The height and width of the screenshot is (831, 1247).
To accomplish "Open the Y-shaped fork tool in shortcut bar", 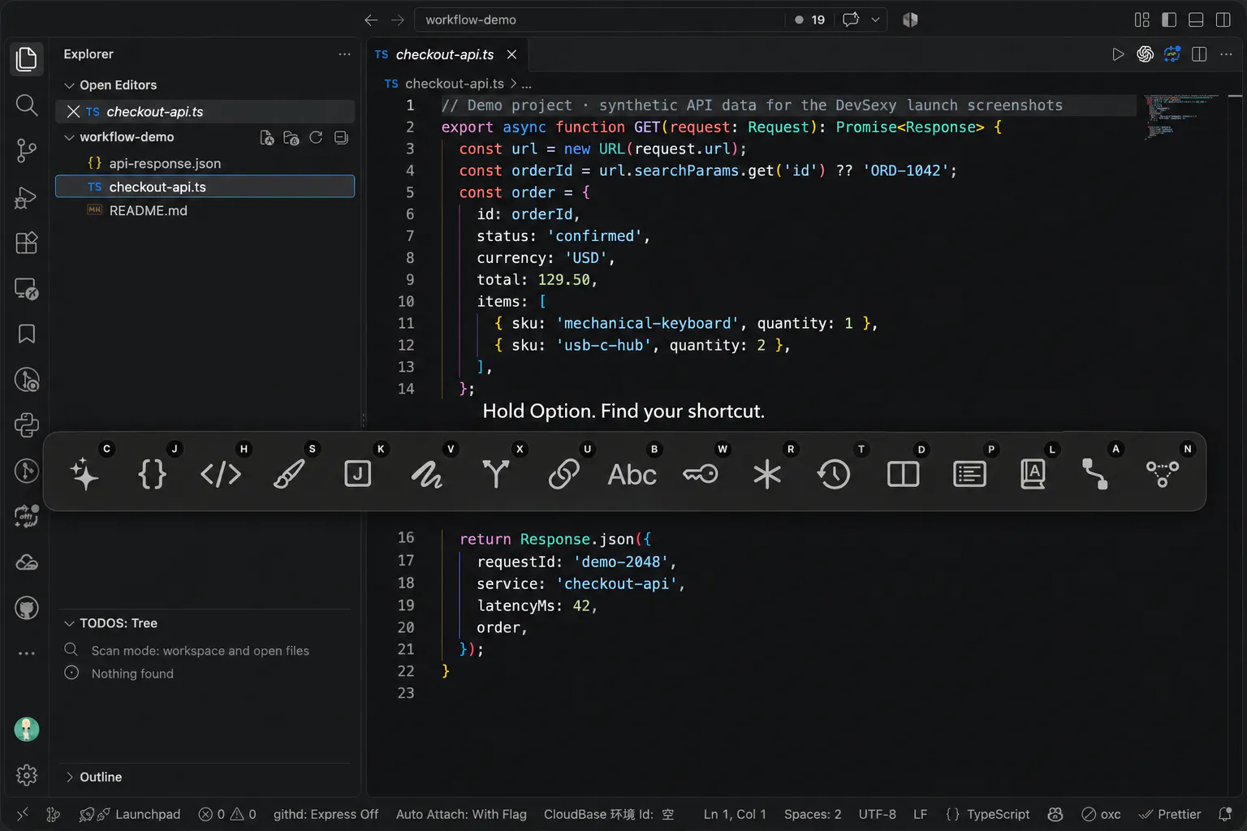I will [x=495, y=474].
